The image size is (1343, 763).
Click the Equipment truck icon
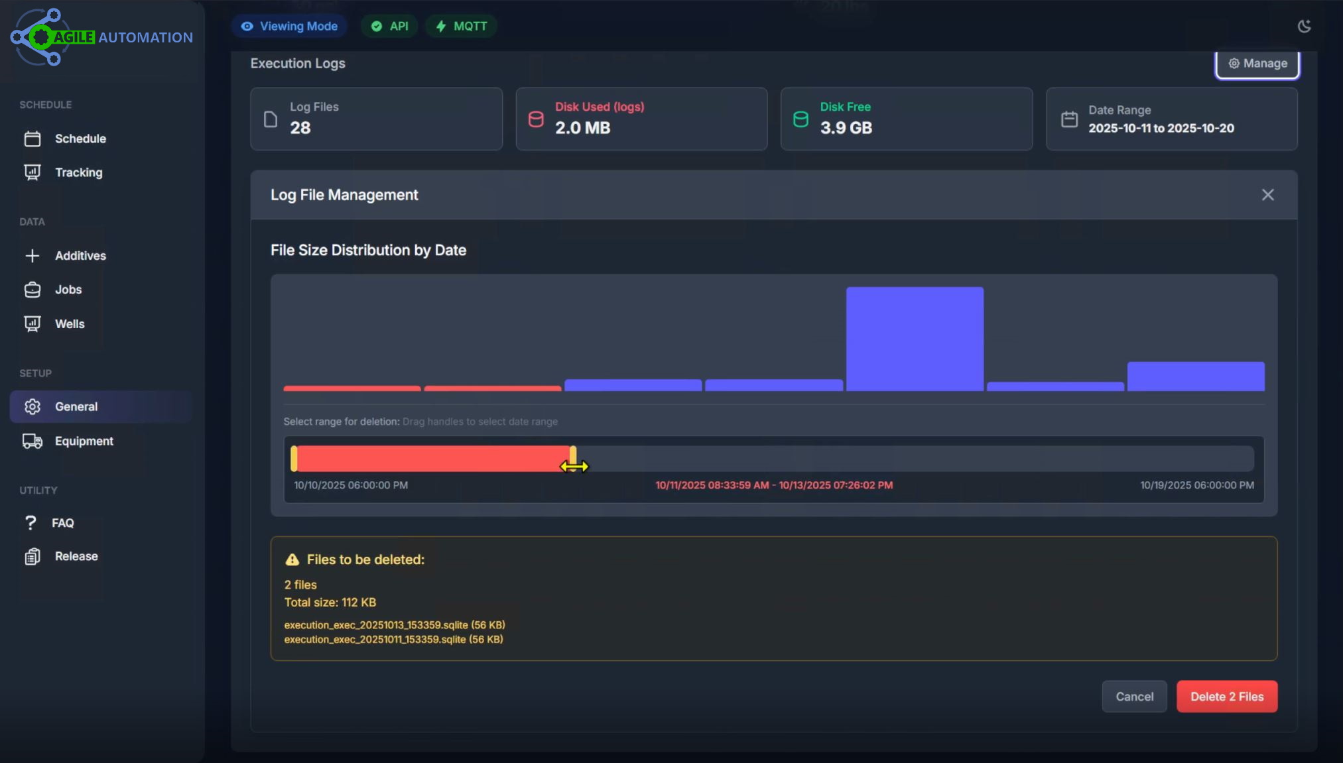33,441
